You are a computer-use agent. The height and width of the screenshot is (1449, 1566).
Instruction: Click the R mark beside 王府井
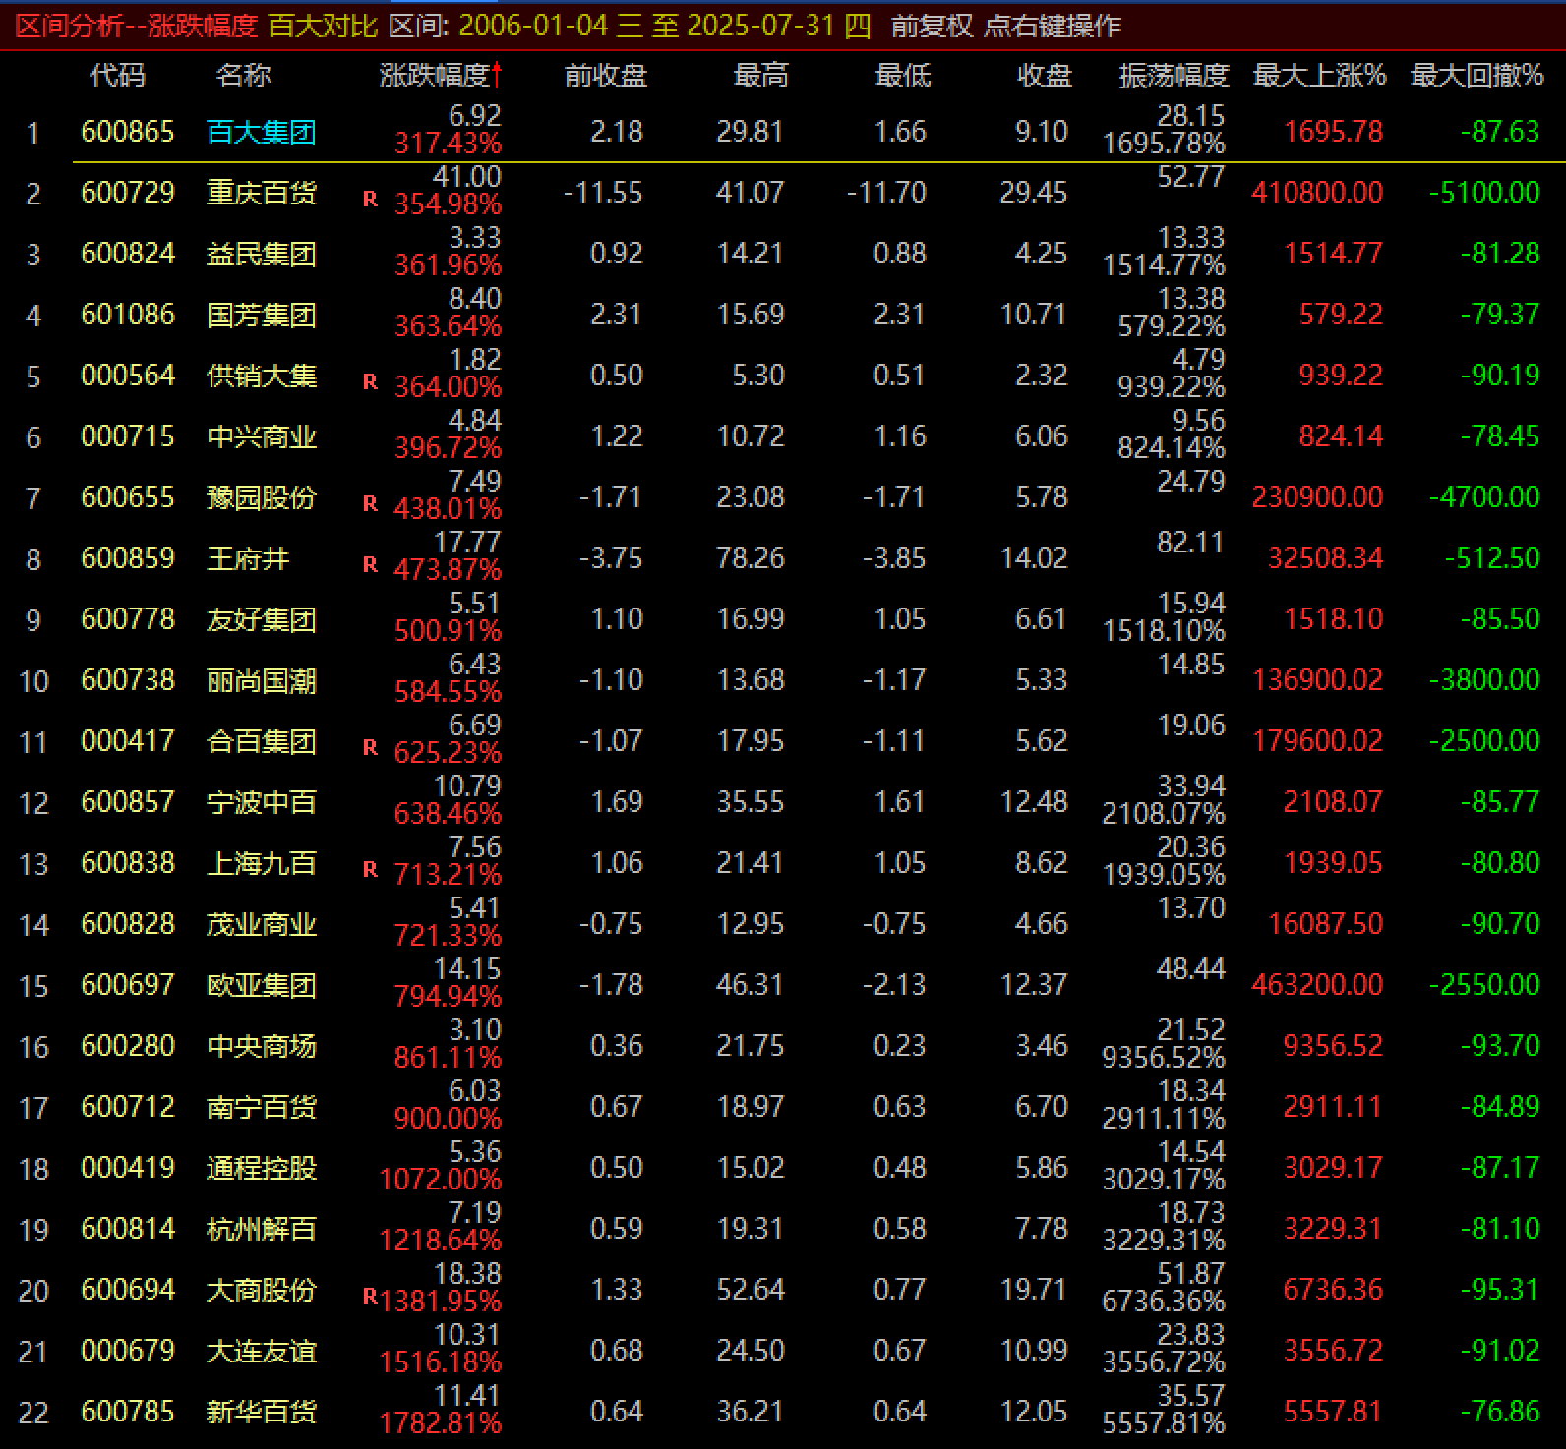click(x=370, y=565)
